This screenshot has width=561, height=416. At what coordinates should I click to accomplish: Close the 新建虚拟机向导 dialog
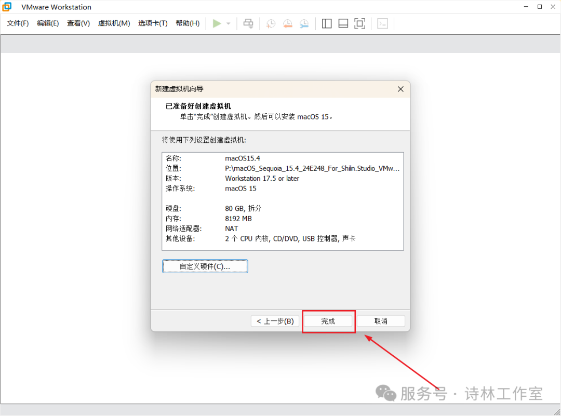[x=400, y=89]
